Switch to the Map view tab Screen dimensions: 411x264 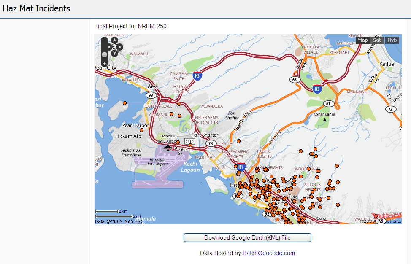coord(362,40)
